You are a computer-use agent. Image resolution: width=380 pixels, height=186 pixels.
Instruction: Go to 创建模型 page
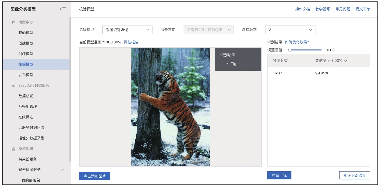pos(26,43)
